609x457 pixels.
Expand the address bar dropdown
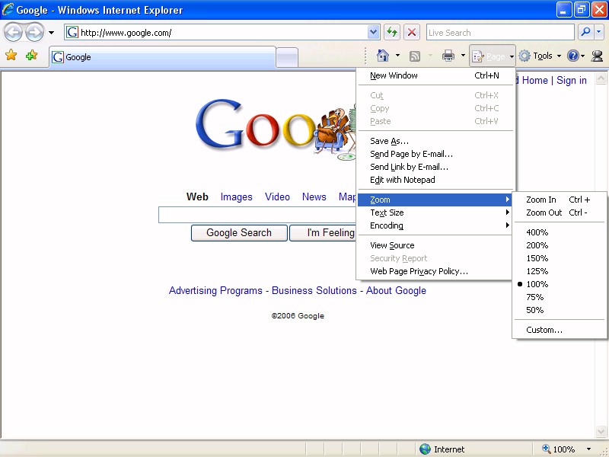coord(373,32)
